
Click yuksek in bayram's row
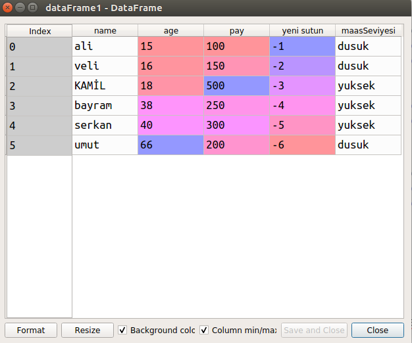tap(369, 105)
